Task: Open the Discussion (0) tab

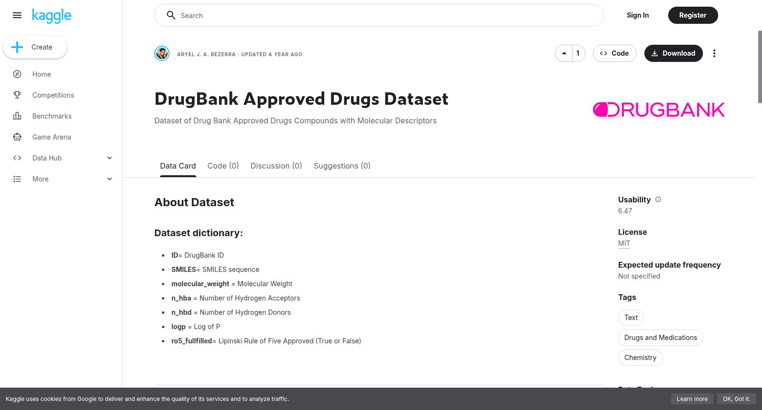Action: point(276,166)
